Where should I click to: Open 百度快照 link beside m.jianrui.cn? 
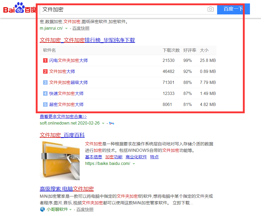[81, 28]
